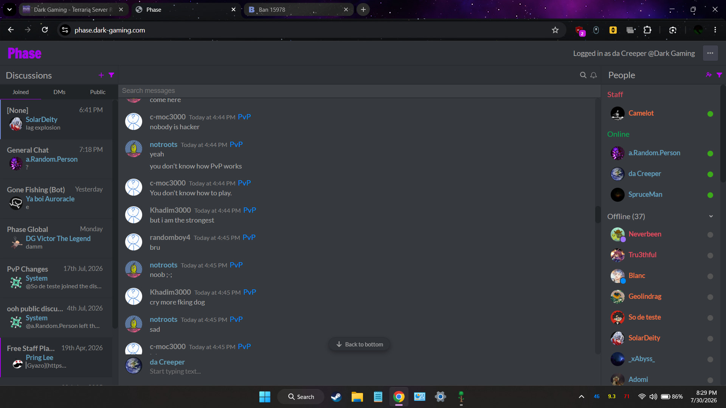Switch to the Public tab
726x408 pixels.
pyautogui.click(x=98, y=92)
